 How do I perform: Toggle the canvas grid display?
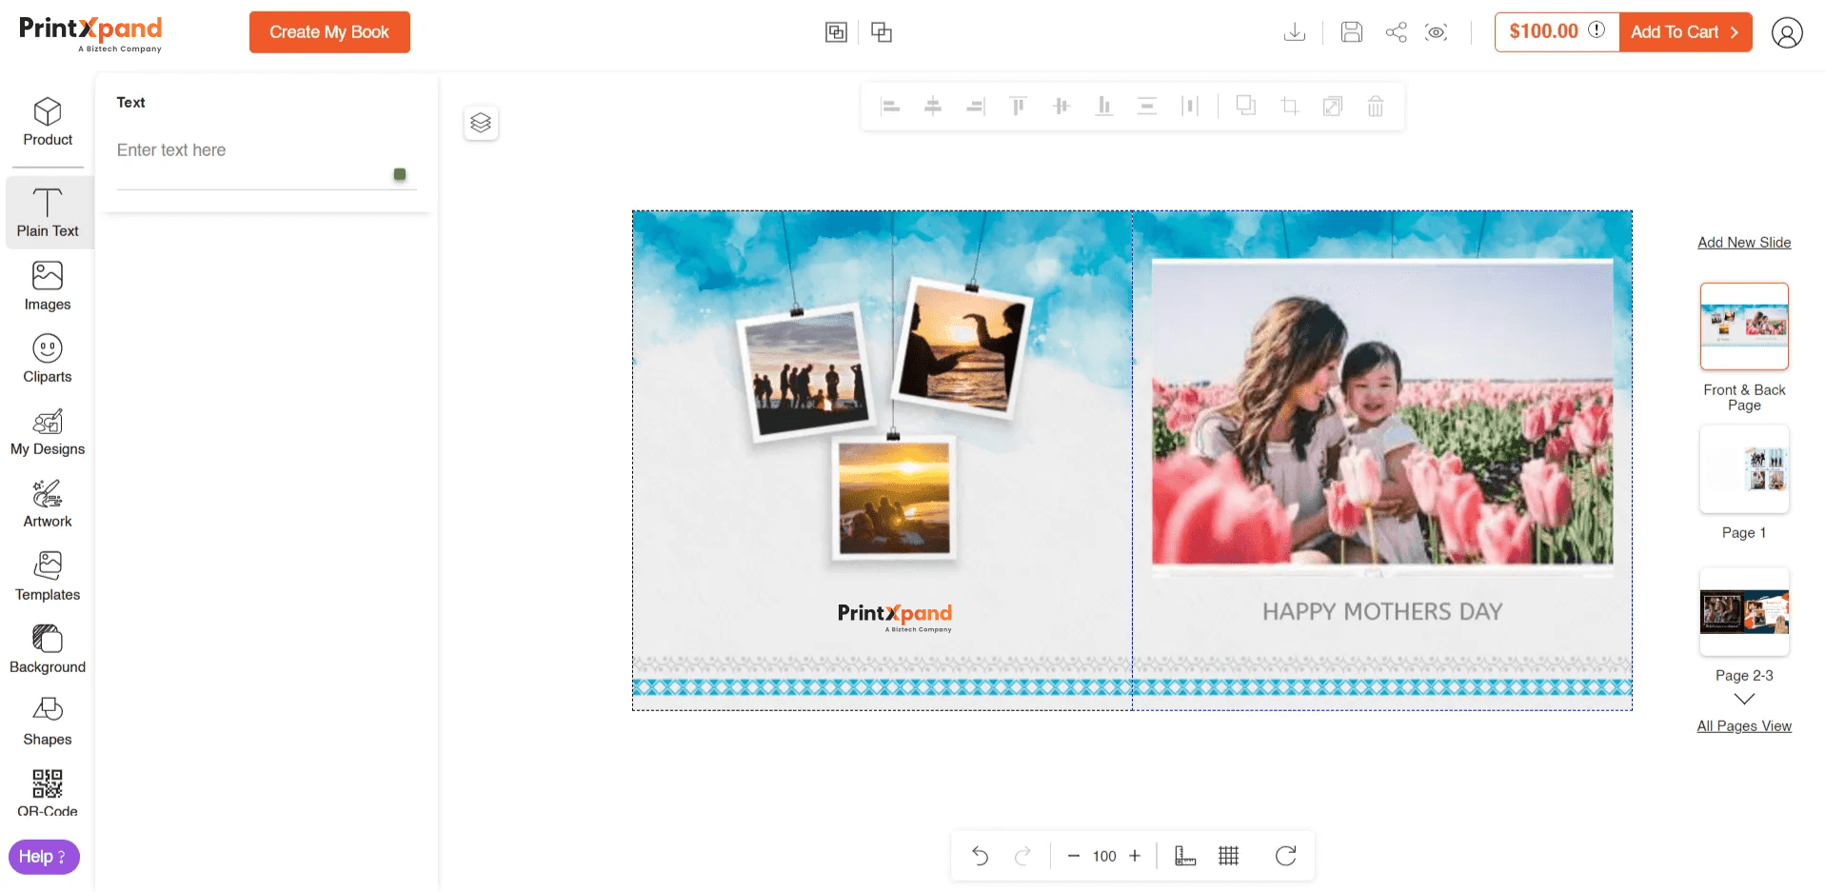coord(1228,856)
